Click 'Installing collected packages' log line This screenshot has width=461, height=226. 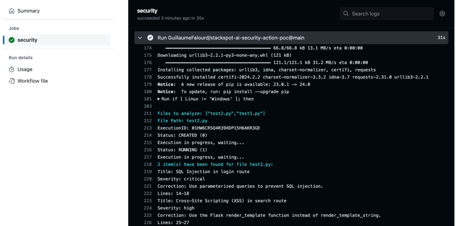[x=267, y=70]
